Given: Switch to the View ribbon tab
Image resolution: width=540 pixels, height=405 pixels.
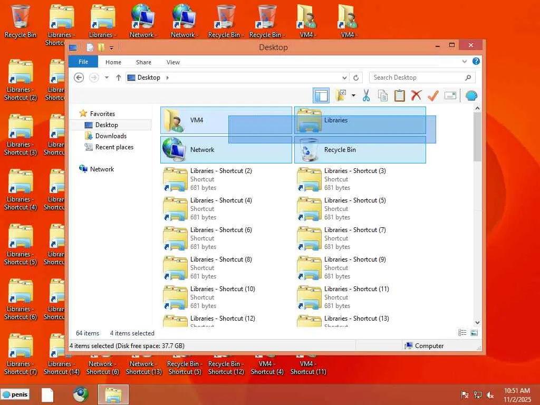Looking at the screenshot, I should click(173, 62).
